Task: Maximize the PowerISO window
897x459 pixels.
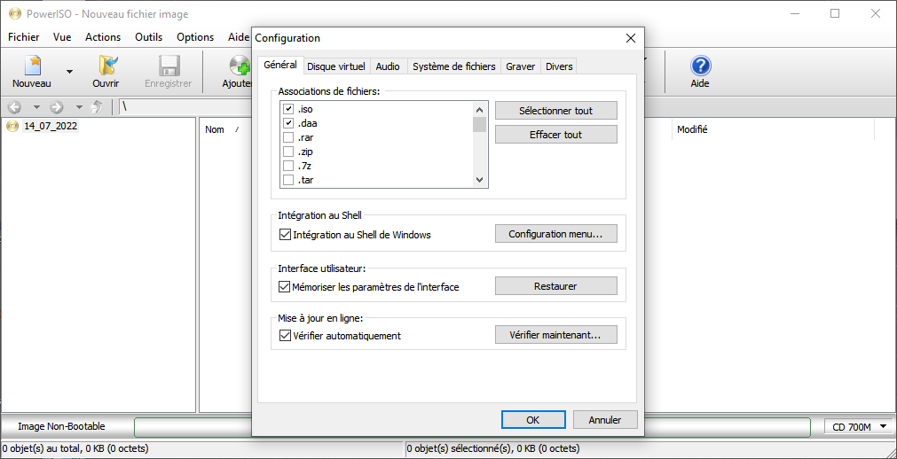Action: tap(835, 13)
